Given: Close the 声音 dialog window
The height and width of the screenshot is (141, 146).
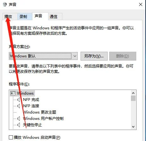Looking at the screenshot, I should [x=141, y=4].
